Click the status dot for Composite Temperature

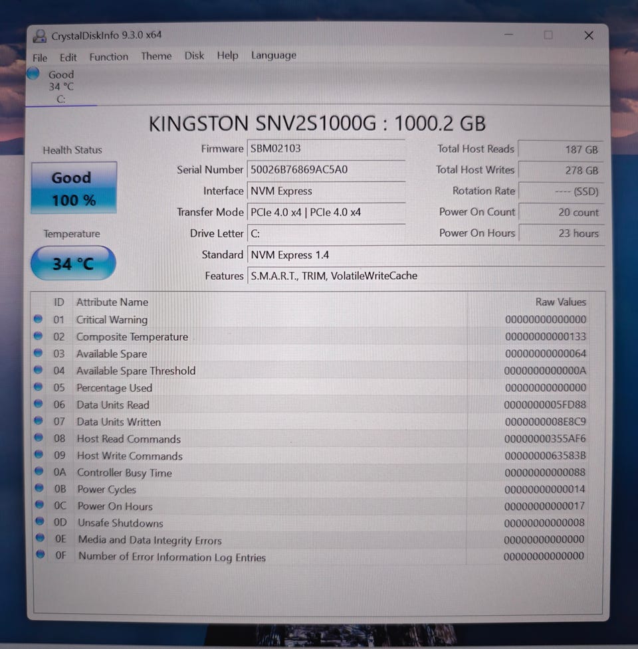click(x=38, y=335)
